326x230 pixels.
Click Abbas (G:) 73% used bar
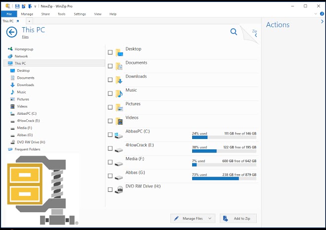224,179
